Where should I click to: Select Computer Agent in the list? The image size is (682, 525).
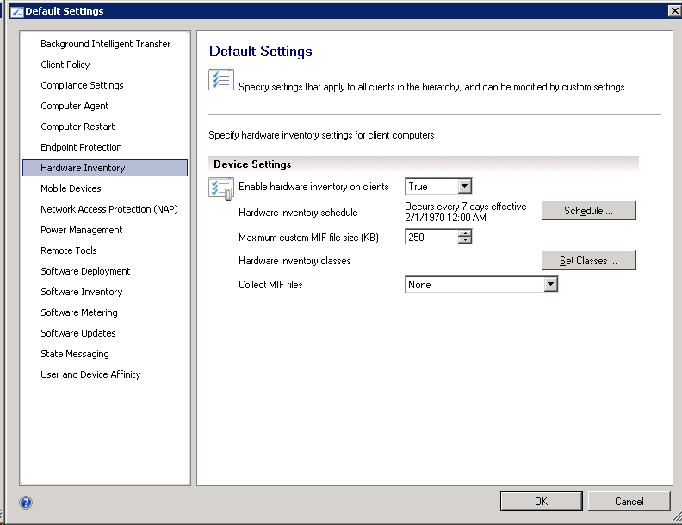coord(105,106)
